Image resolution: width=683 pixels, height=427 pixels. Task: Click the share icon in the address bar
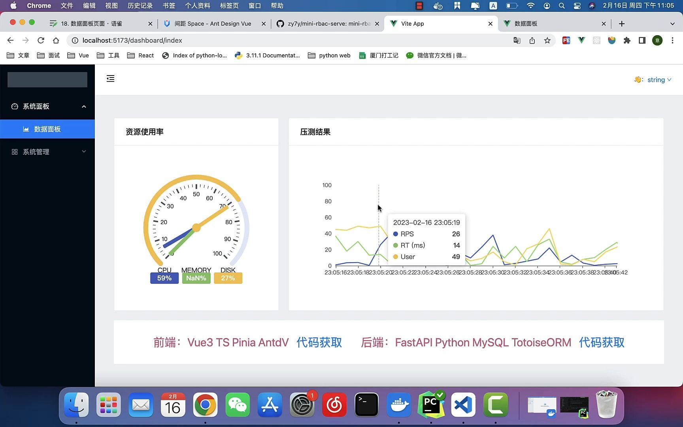click(532, 40)
